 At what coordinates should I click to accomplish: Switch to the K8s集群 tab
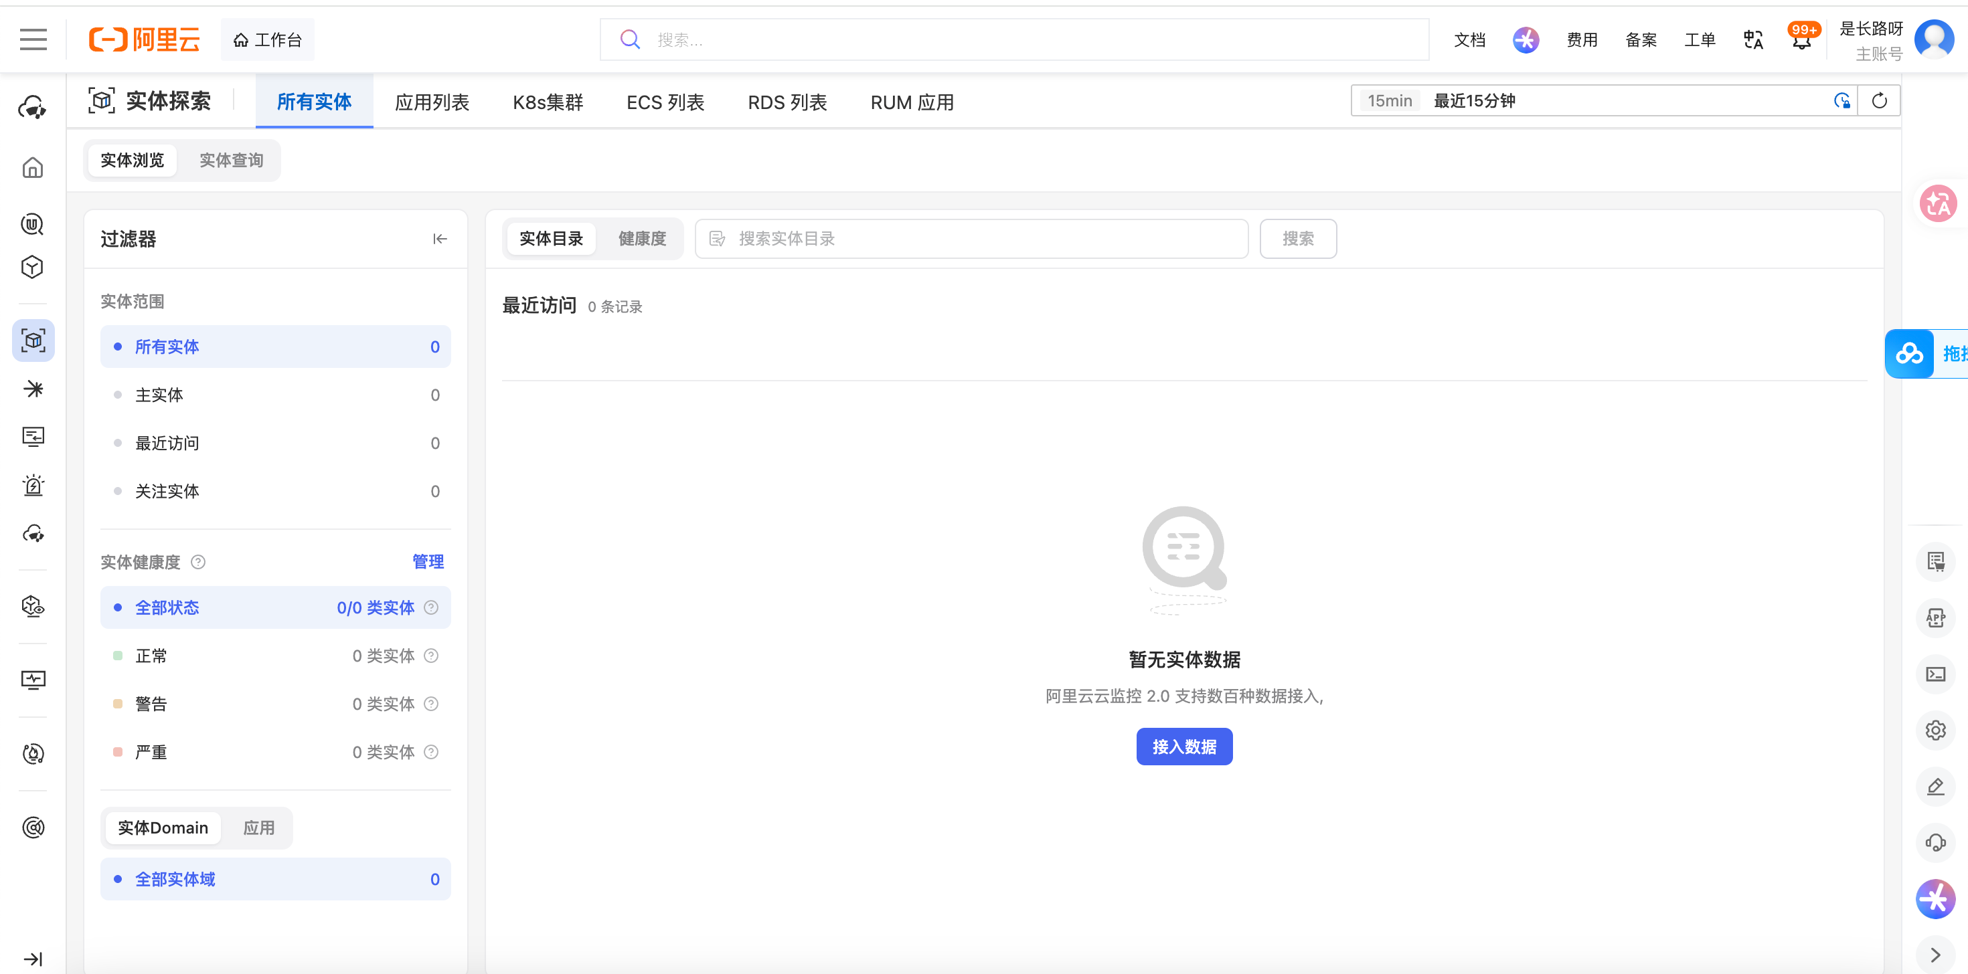pyautogui.click(x=548, y=102)
